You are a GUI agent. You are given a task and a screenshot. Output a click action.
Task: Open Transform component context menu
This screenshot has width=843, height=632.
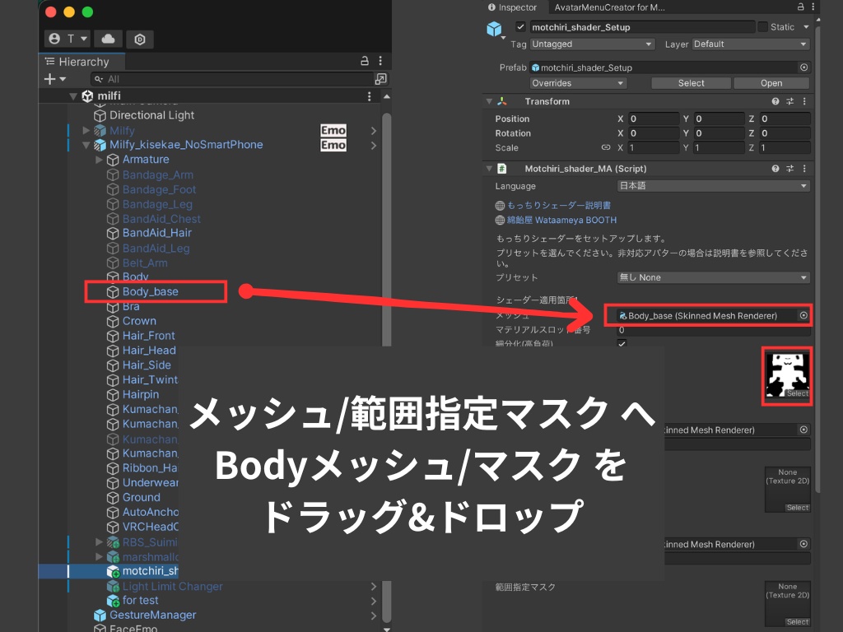[804, 101]
